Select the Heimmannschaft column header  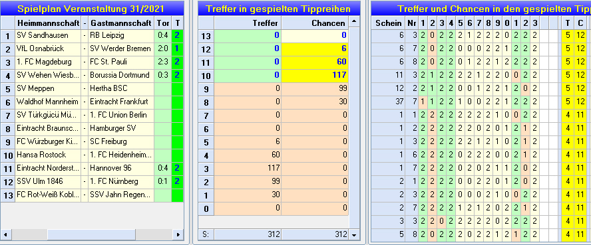coord(48,23)
